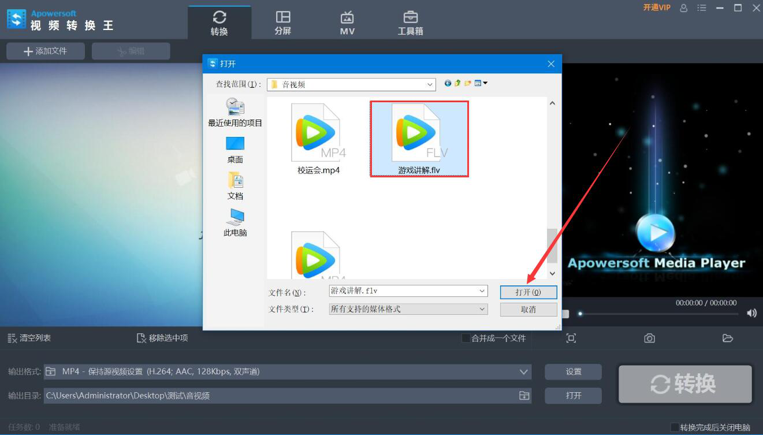Mute the player volume speaker icon
Viewport: 763px width, 435px height.
pyautogui.click(x=751, y=313)
